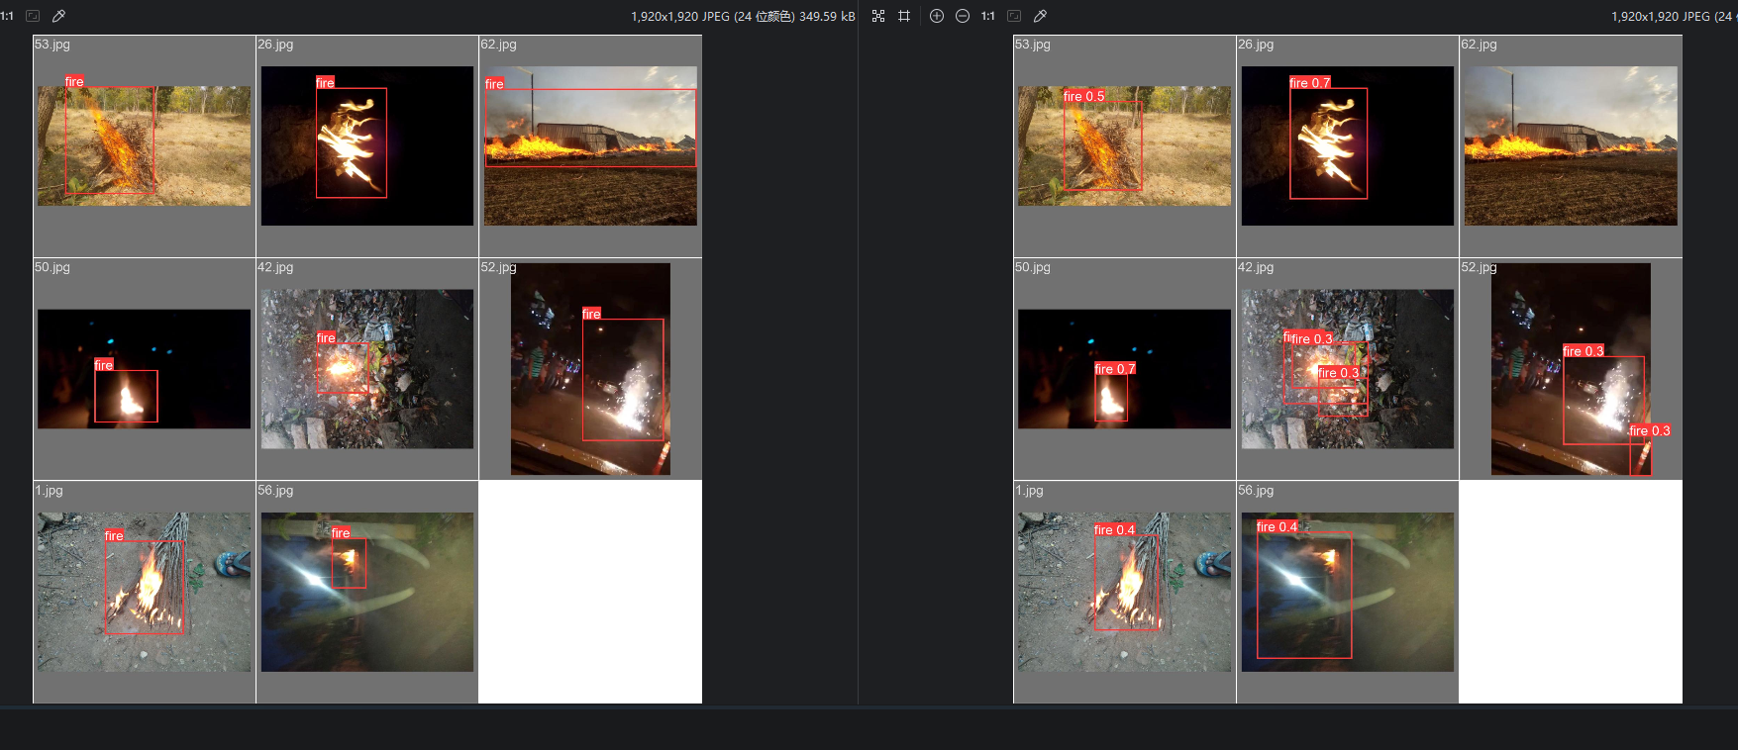
Task: Click the "fire 0.5" label on right 53.jpg
Action: 1083,96
